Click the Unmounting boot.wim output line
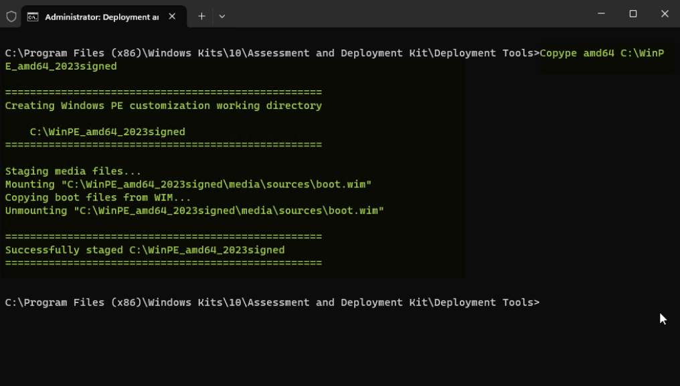The image size is (680, 386). tap(194, 210)
